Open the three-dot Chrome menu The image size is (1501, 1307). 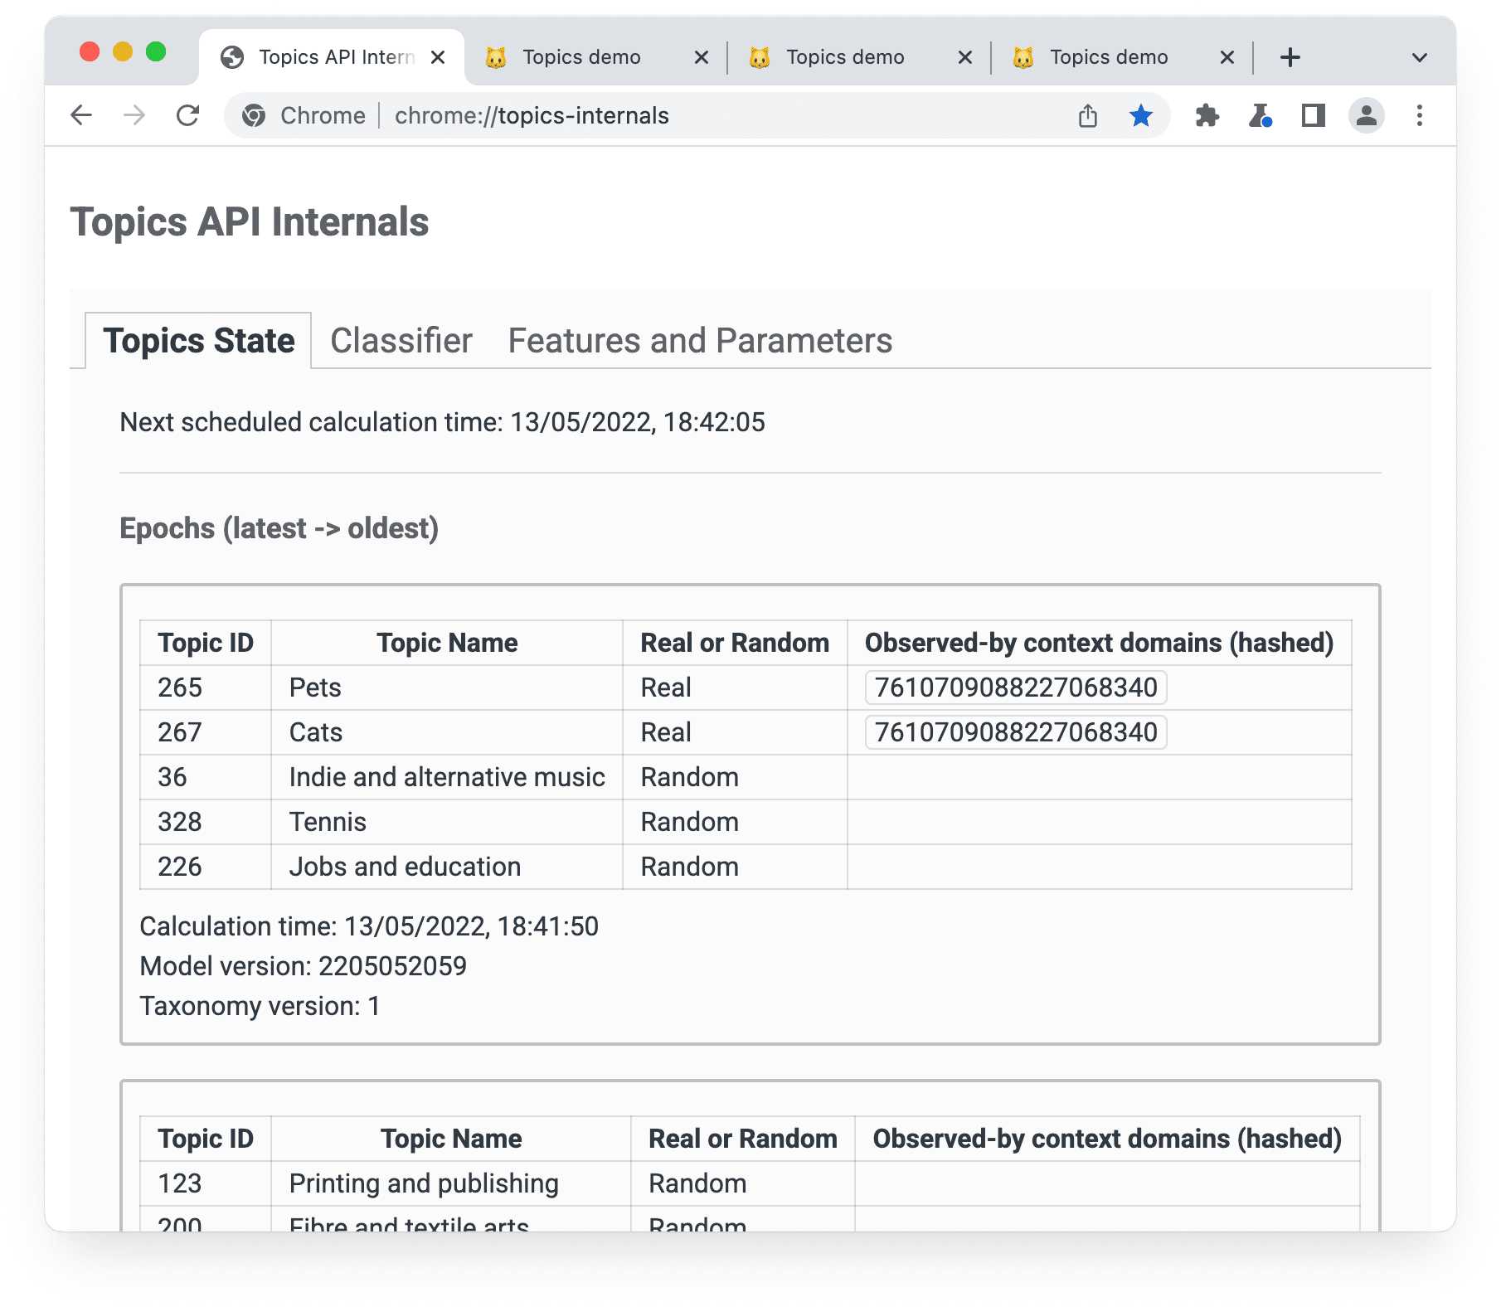coord(1420,115)
